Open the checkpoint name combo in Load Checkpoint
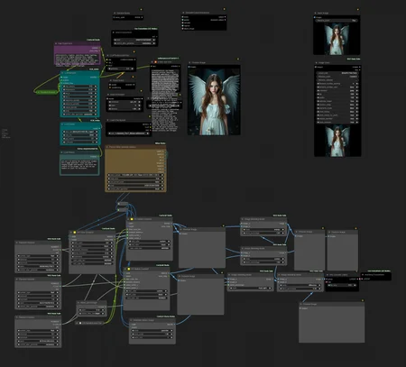This screenshot has width=406, height=367. point(129,133)
